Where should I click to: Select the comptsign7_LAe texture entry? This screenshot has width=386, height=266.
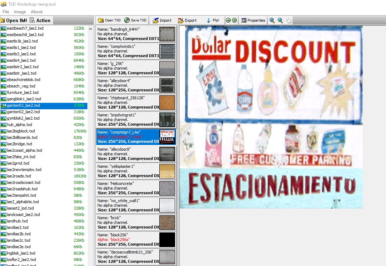coord(136,137)
